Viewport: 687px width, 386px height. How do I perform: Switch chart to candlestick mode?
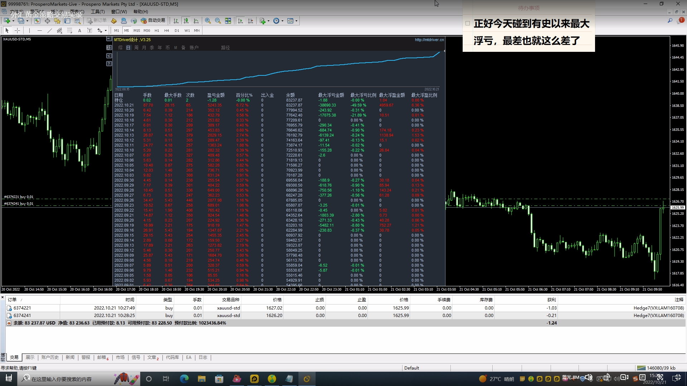pos(186,21)
